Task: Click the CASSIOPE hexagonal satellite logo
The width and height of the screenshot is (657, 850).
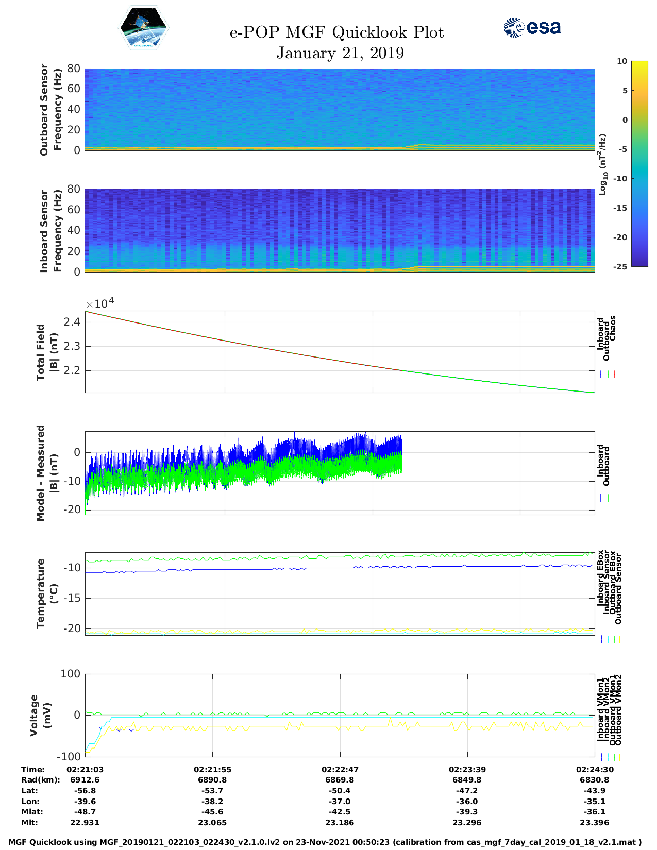Action: pos(143,28)
